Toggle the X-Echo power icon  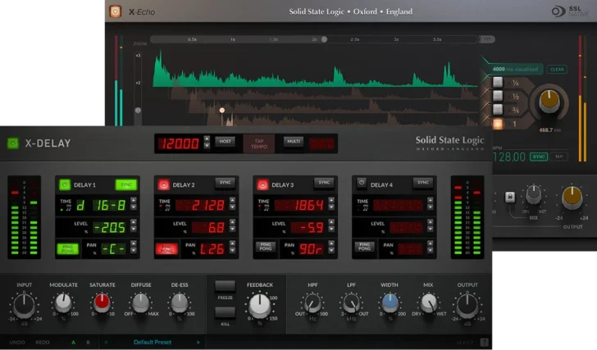116,12
